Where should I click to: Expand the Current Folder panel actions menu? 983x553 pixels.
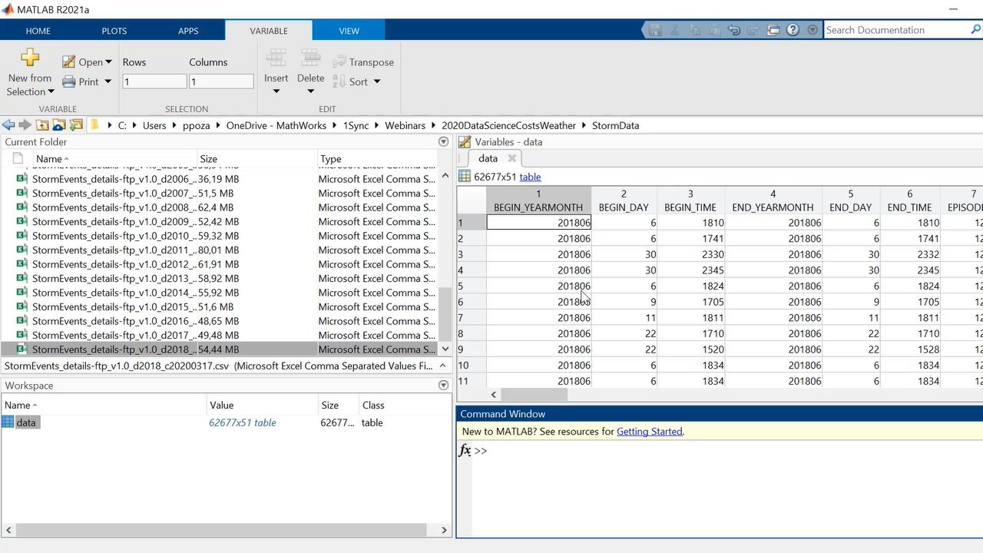click(443, 142)
